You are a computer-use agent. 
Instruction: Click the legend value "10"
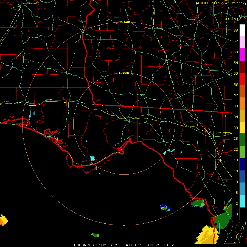pos(236,182)
